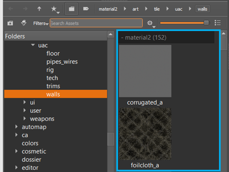
Task: Click the forward navigation arrow
Action: [25, 9]
